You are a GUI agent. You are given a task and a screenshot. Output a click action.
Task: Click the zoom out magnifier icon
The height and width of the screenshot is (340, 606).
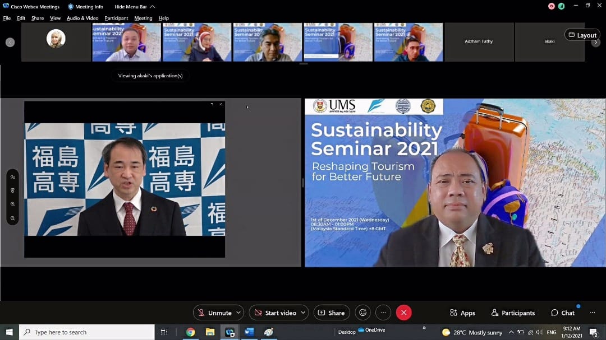(x=12, y=218)
